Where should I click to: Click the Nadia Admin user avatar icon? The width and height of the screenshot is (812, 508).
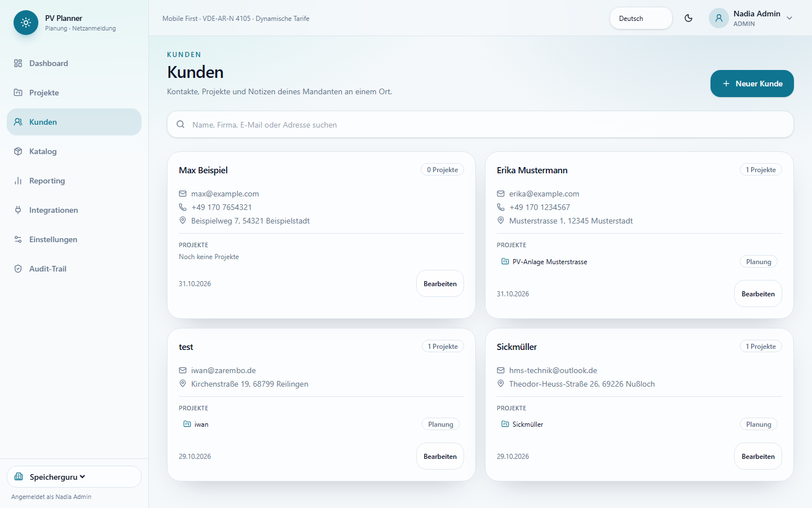click(719, 18)
